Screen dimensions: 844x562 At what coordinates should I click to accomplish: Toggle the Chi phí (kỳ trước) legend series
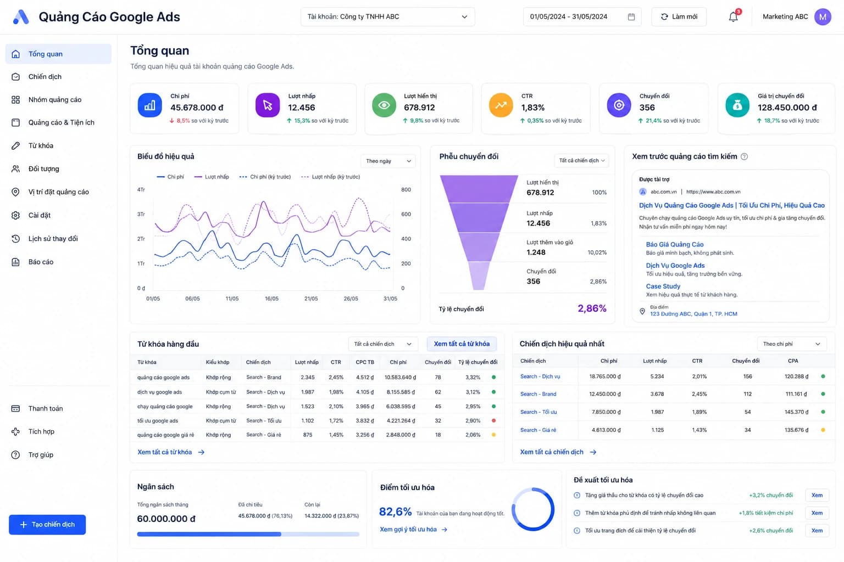pyautogui.click(x=265, y=177)
